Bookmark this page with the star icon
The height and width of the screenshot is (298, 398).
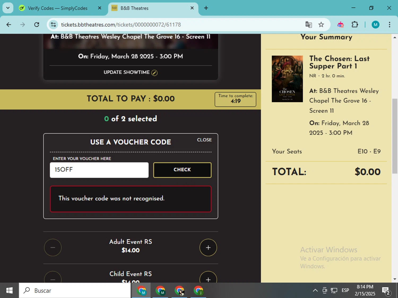pos(321,25)
